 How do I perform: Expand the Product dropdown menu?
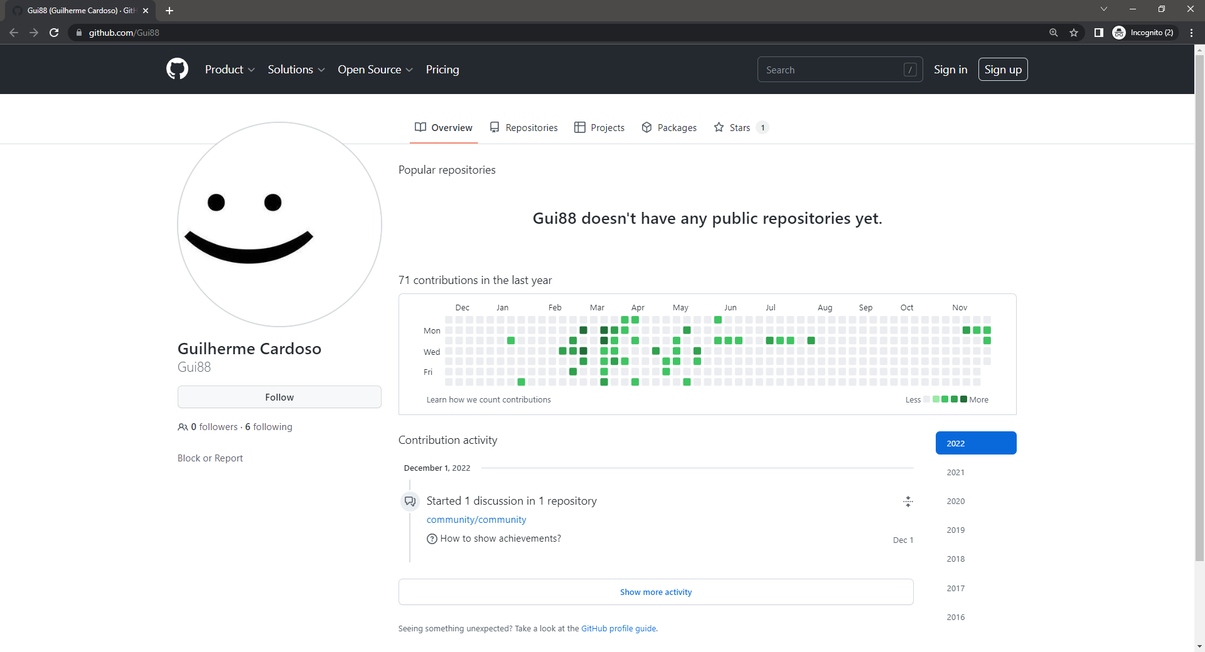230,70
